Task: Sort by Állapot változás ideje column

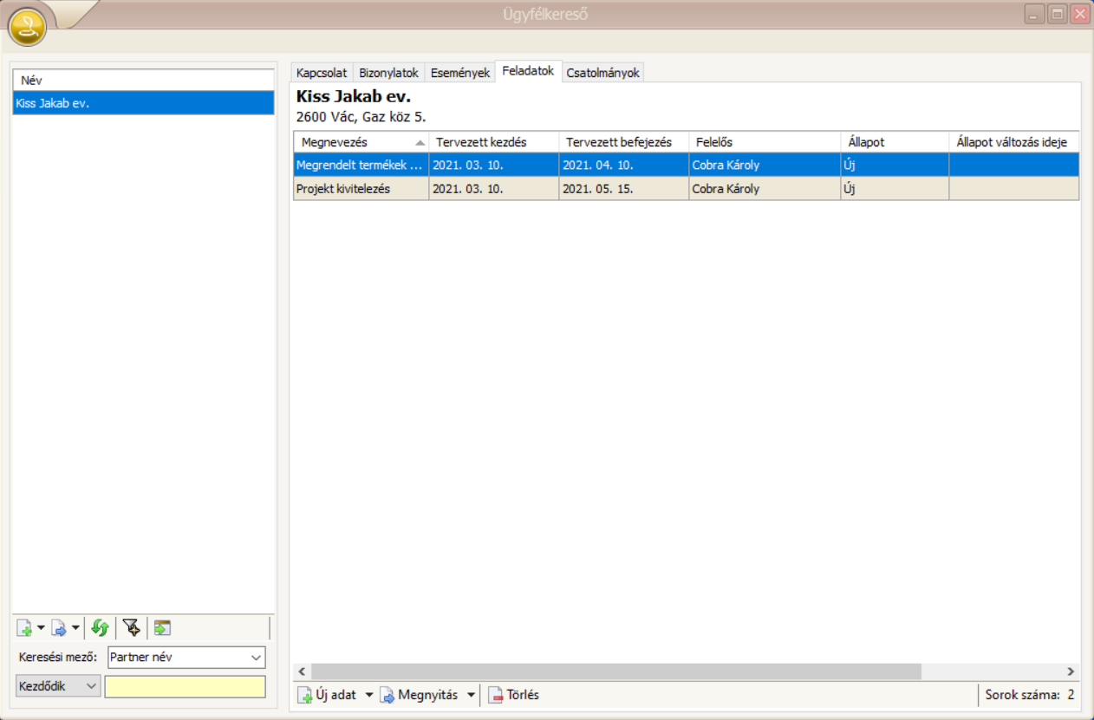Action: [x=1014, y=142]
